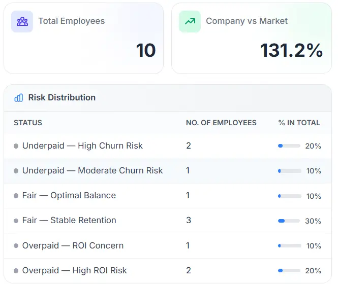The height and width of the screenshot is (287, 338).
Task: Click the Company vs Market trend icon
Action: click(x=190, y=22)
